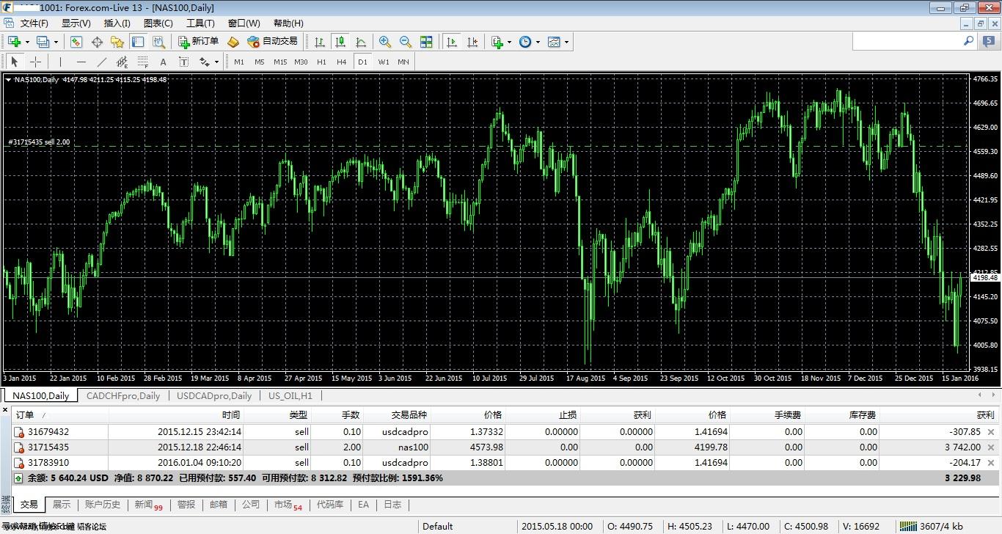Close order 31715435 with its X button

coord(991,447)
